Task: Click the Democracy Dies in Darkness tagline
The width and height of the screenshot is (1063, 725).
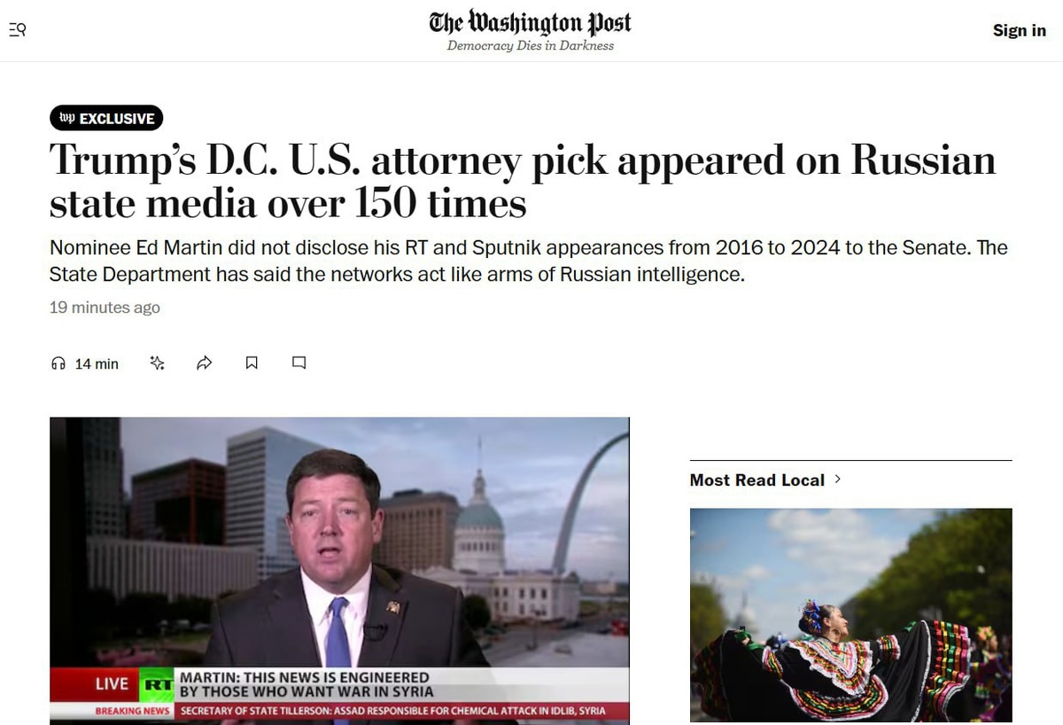Action: [530, 46]
